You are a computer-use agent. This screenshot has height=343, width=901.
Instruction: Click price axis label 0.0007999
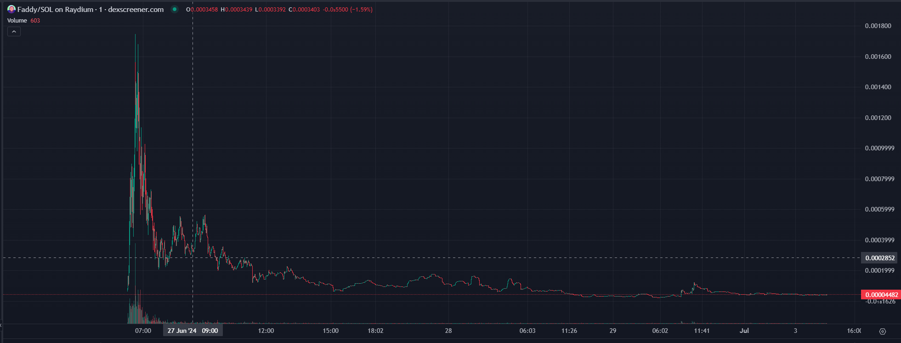tap(879, 179)
